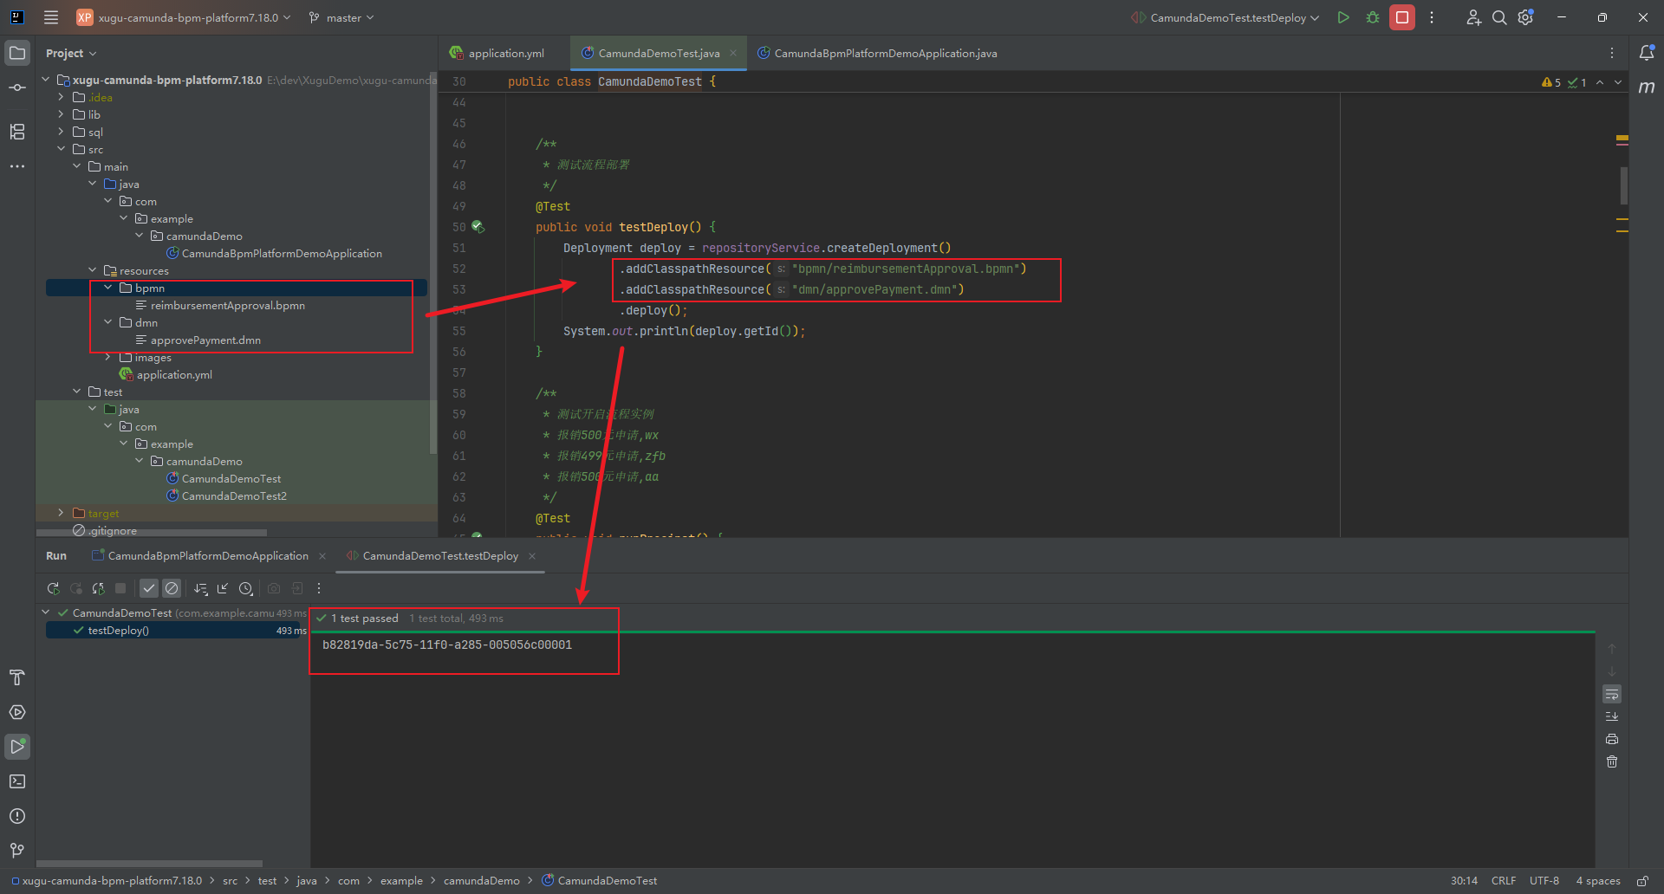Select CamundaBpmPlatformDemoApplication run tab

pos(207,556)
